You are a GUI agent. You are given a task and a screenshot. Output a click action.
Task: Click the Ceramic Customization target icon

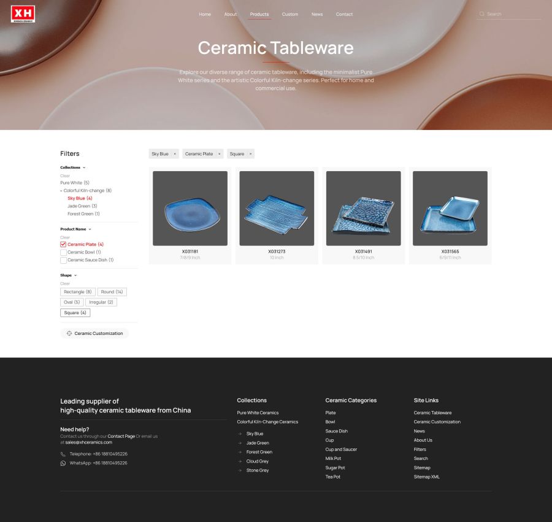point(69,333)
